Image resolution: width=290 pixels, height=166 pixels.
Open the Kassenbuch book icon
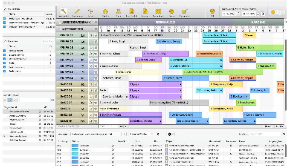(158, 11)
